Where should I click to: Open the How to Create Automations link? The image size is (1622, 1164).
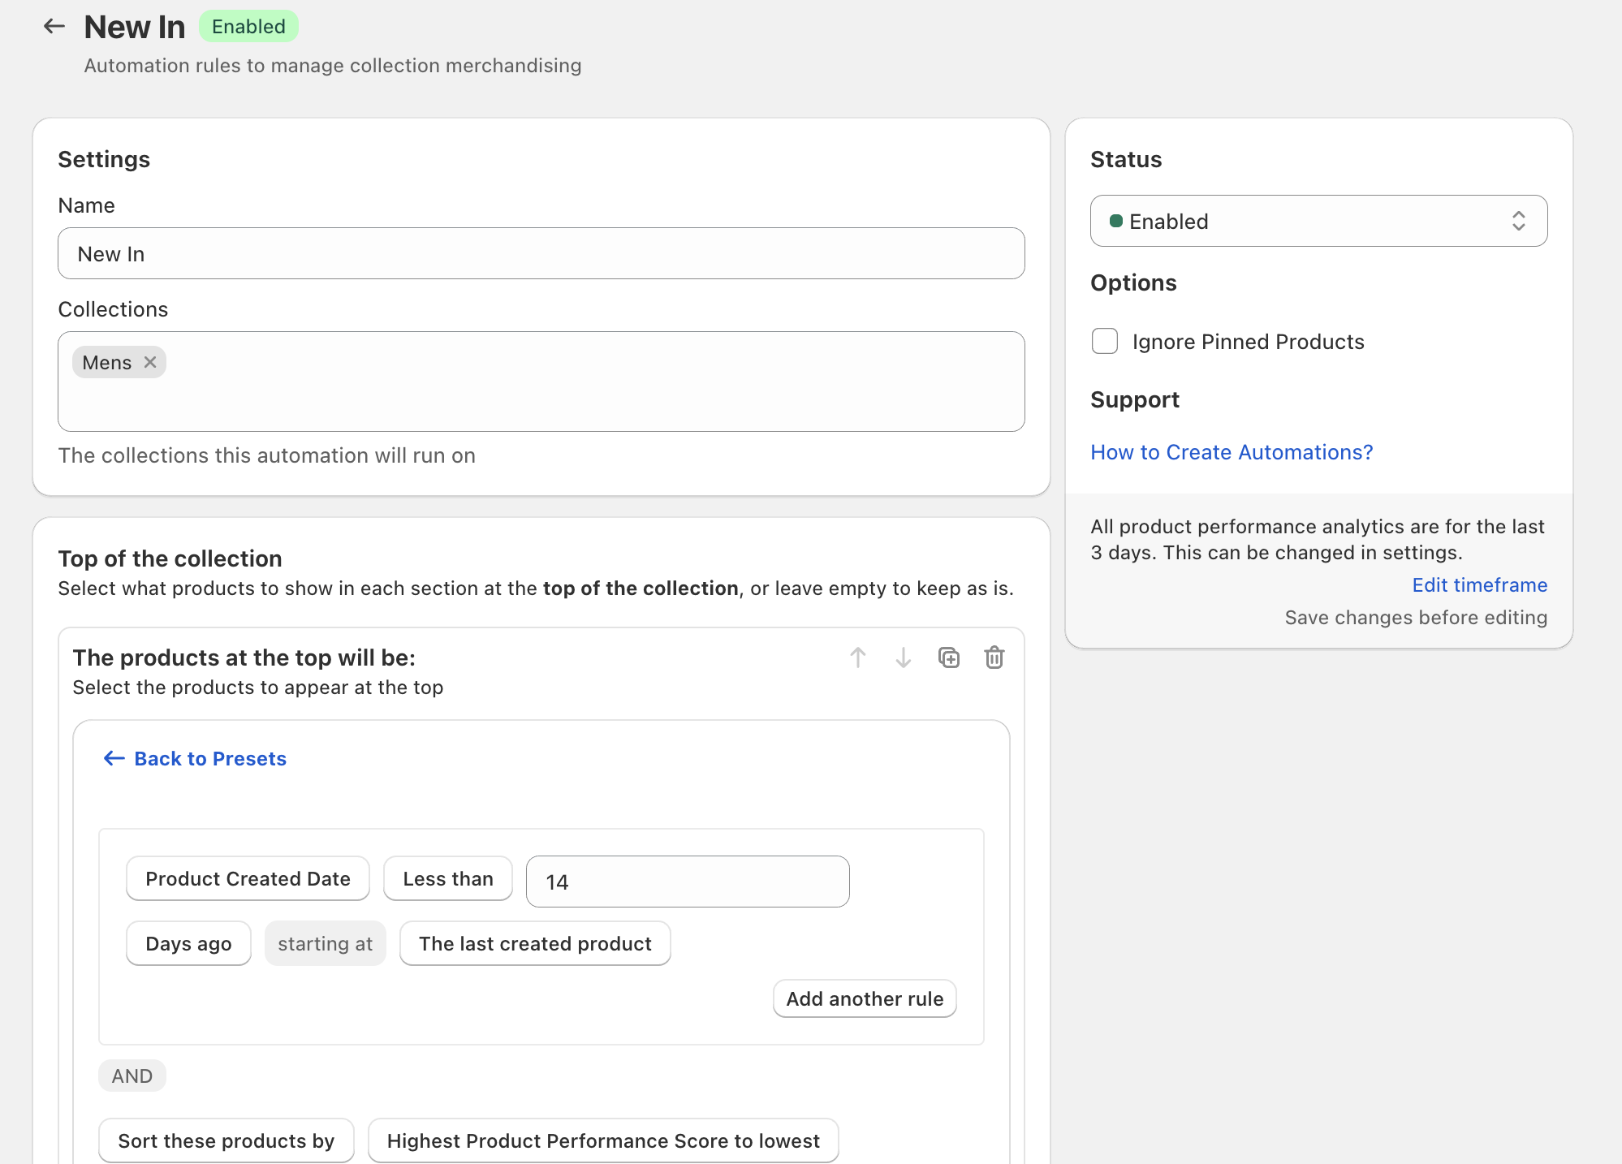point(1232,452)
